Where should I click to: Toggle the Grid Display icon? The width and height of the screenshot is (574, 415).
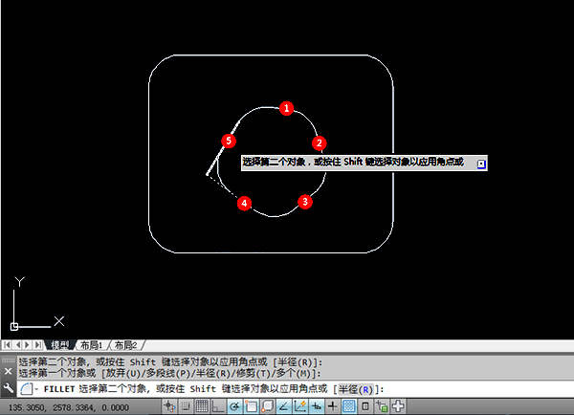pos(202,406)
